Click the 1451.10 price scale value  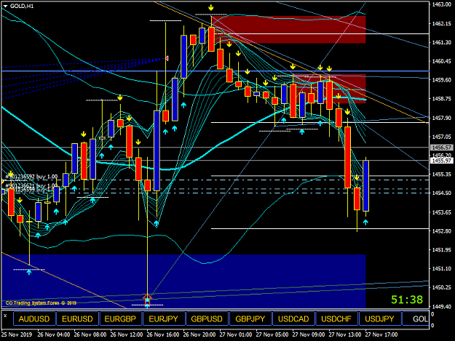[x=442, y=268]
